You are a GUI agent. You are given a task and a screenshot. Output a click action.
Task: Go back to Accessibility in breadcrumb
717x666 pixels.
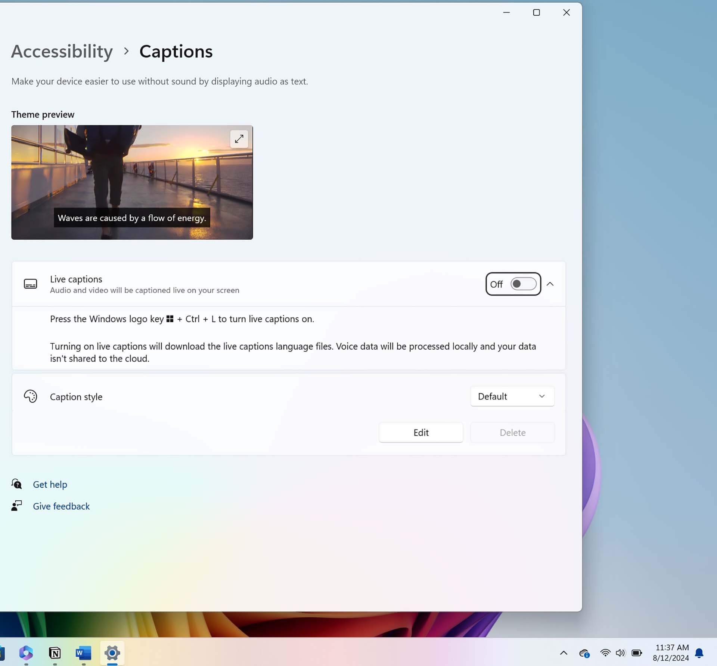[62, 51]
